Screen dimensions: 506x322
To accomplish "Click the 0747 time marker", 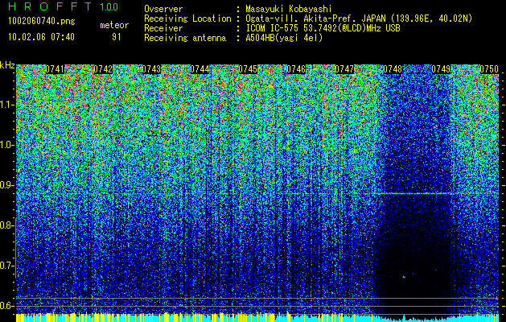I will pyautogui.click(x=344, y=69).
